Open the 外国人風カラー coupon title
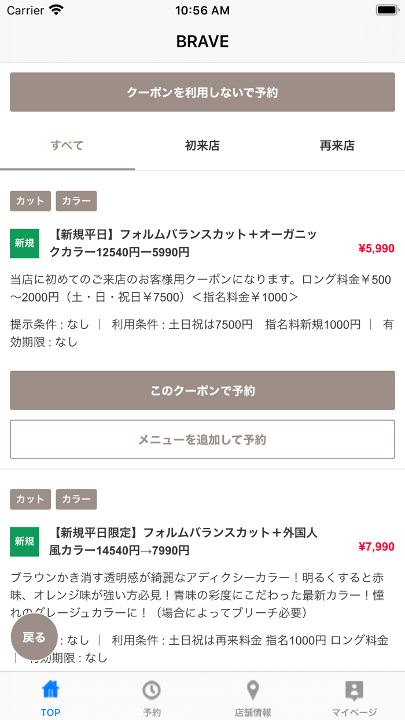The width and height of the screenshot is (405, 720). [x=184, y=541]
